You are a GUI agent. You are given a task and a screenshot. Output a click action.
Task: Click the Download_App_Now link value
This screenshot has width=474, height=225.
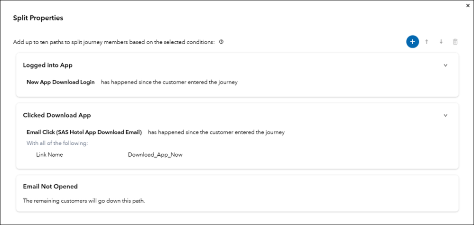155,155
